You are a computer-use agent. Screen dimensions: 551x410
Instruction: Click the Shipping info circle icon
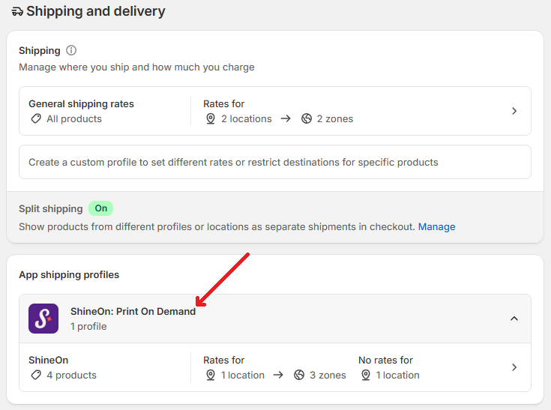coord(71,50)
